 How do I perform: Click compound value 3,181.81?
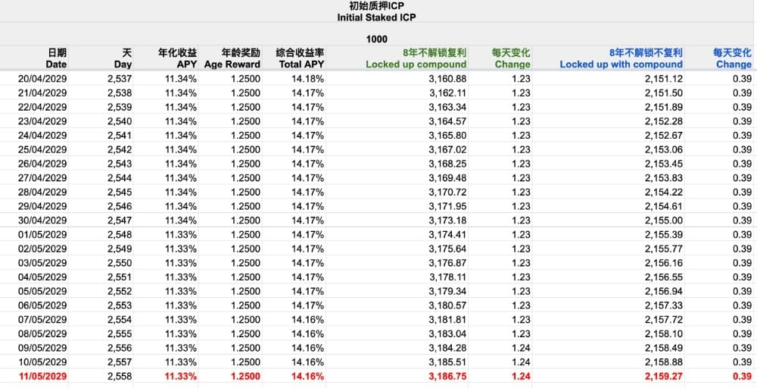tap(448, 320)
